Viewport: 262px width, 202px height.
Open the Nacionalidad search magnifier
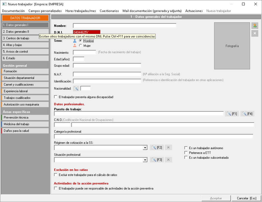[x=76, y=88]
